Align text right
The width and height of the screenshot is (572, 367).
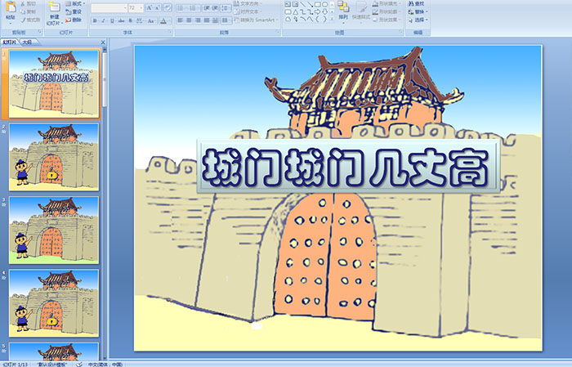(198, 20)
